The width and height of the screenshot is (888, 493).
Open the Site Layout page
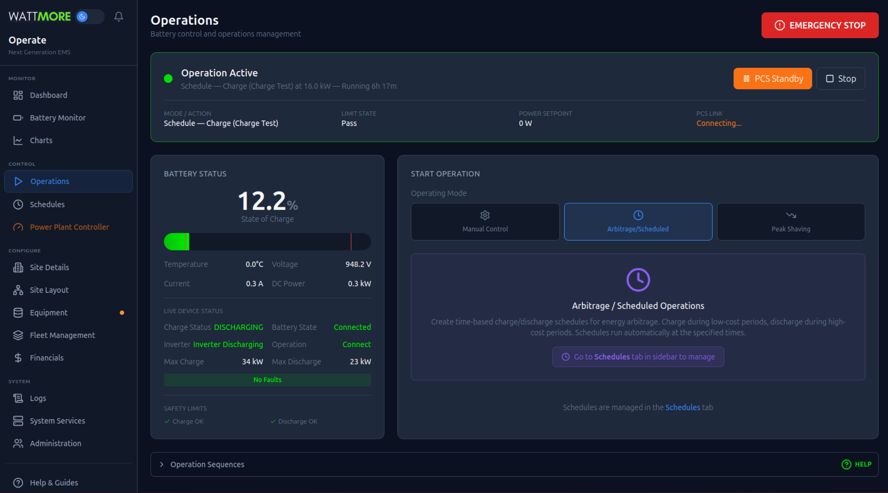point(49,290)
